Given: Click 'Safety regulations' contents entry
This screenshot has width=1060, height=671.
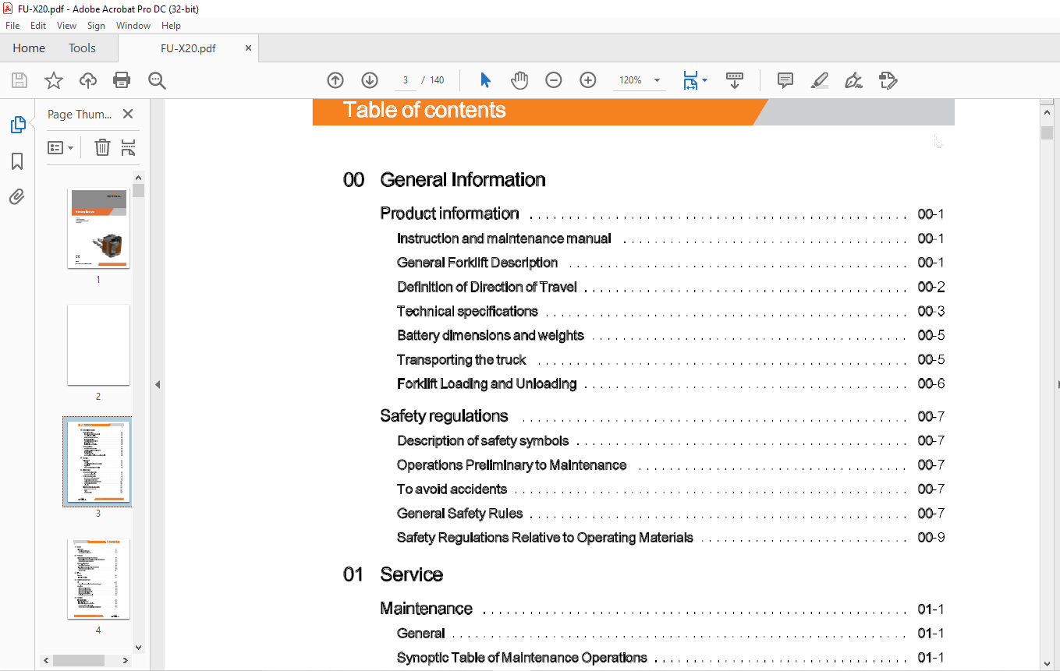Looking at the screenshot, I should coord(444,416).
